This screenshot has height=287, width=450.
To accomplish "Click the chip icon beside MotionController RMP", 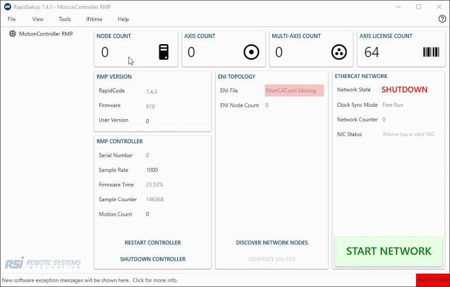I will 12,34.
